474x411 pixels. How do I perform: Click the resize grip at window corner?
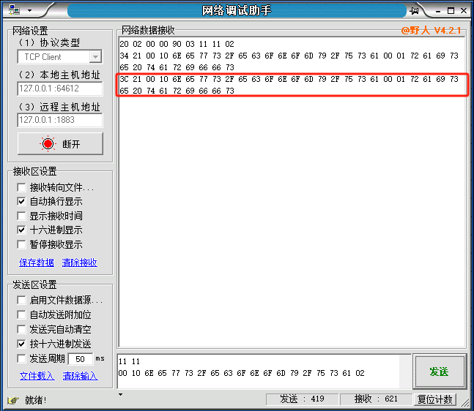point(464,402)
